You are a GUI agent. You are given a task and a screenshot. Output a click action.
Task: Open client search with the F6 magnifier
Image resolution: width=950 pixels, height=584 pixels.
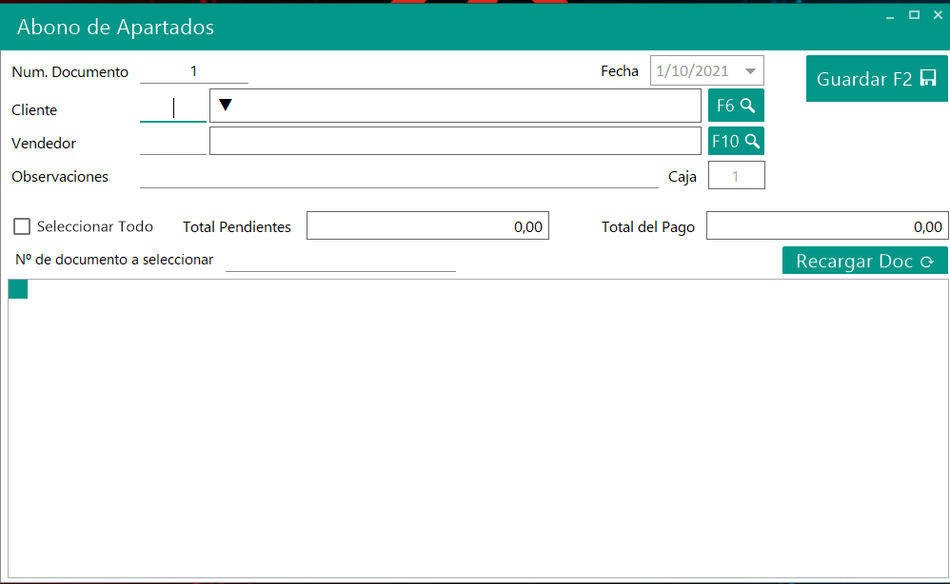pos(736,106)
